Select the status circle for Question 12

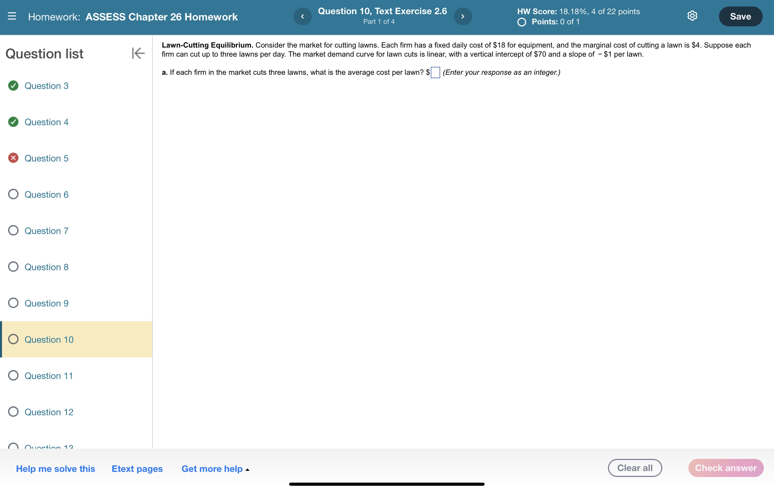pyautogui.click(x=13, y=412)
